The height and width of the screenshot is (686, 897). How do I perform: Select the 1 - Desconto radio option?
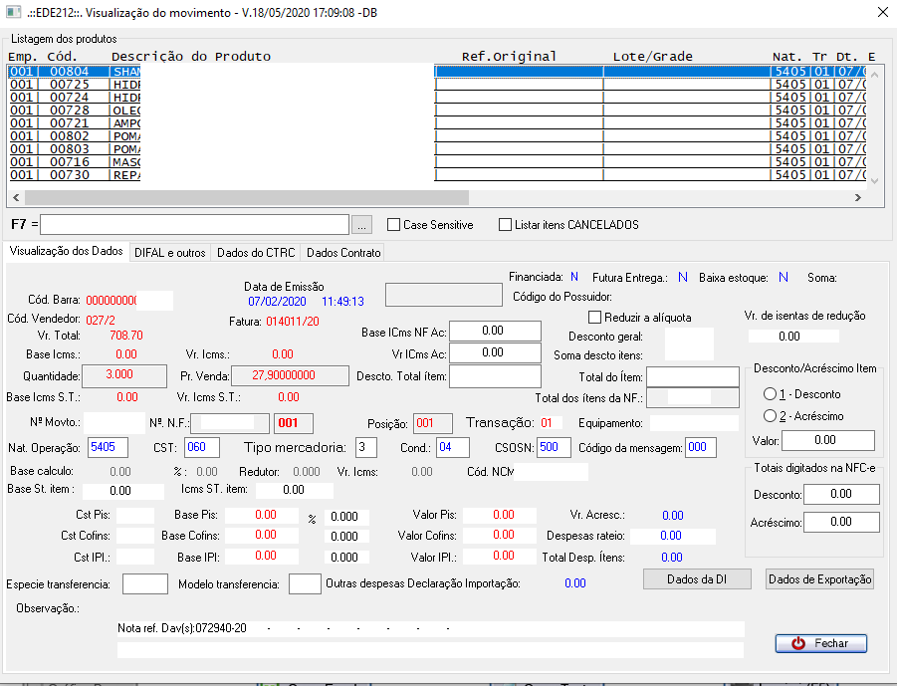(x=770, y=394)
